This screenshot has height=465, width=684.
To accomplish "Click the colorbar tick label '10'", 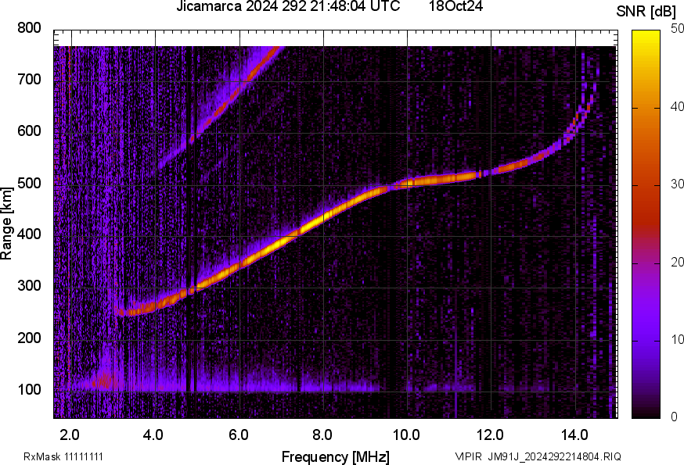I will 677,339.
